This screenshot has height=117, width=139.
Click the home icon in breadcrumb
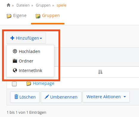pyautogui.click(x=8, y=5)
